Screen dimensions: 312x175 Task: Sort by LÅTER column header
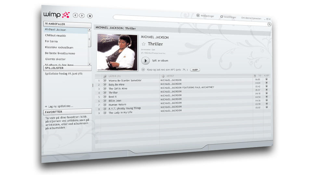[x=114, y=76]
